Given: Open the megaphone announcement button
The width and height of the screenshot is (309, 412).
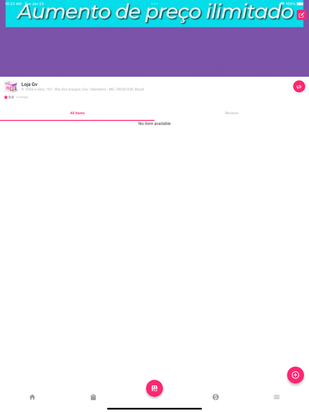Looking at the screenshot, I should click(x=299, y=86).
